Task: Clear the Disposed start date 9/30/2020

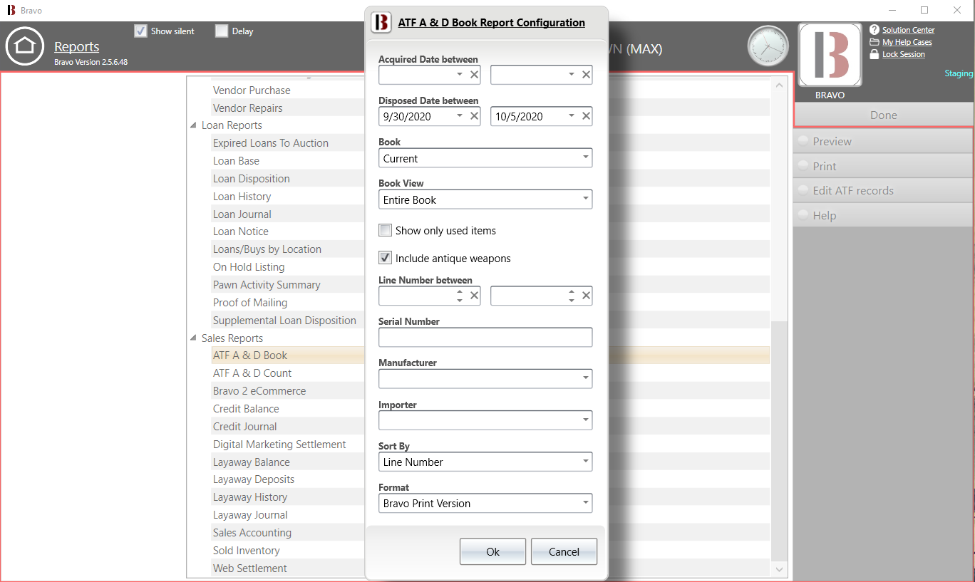Action: coord(475,116)
